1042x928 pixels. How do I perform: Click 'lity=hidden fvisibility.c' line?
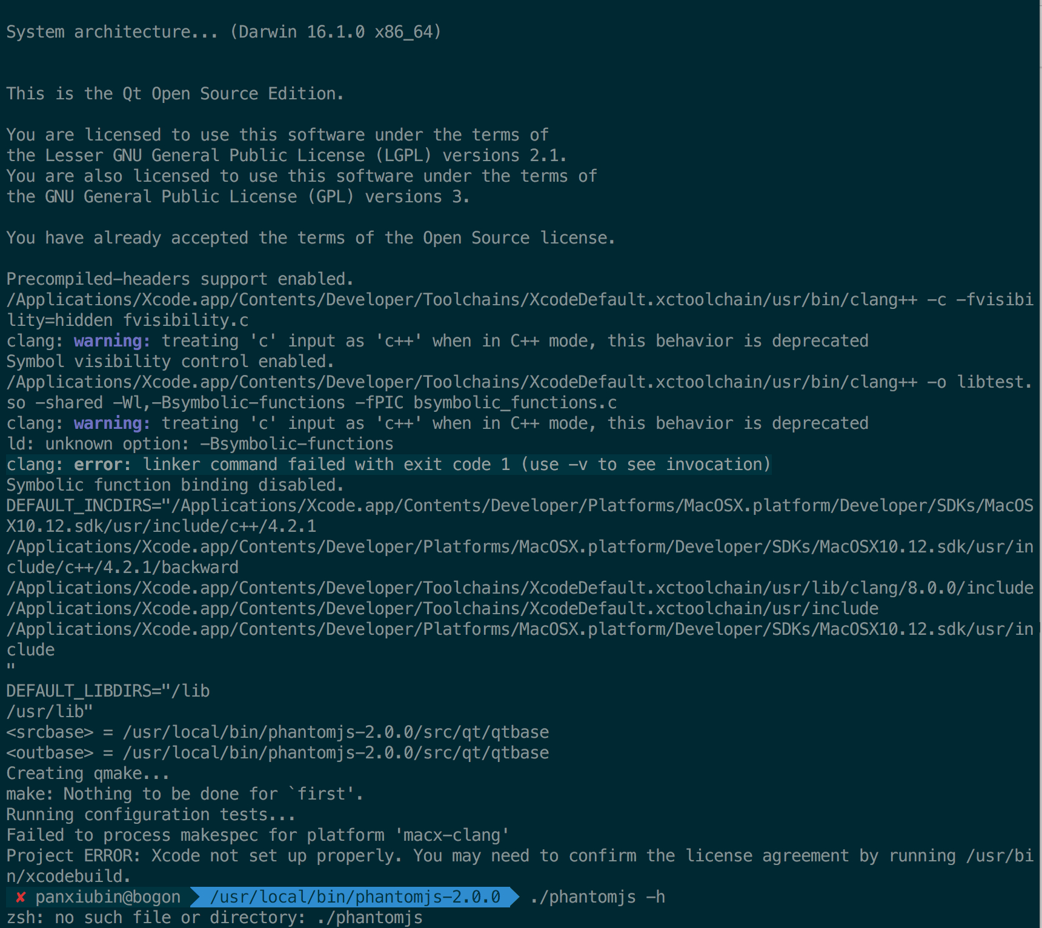[x=127, y=320]
